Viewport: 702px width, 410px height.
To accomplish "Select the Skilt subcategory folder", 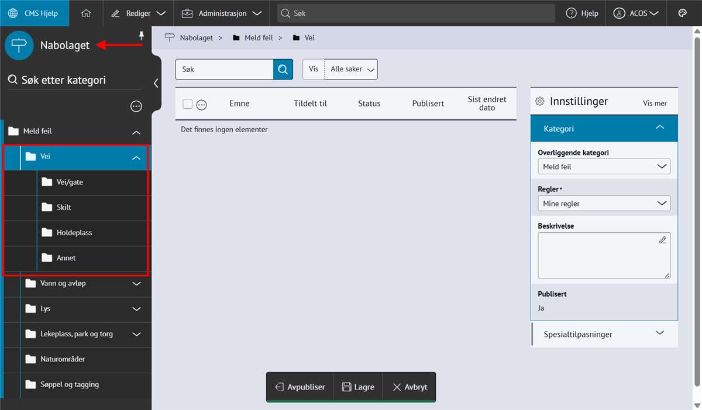I will click(x=64, y=208).
